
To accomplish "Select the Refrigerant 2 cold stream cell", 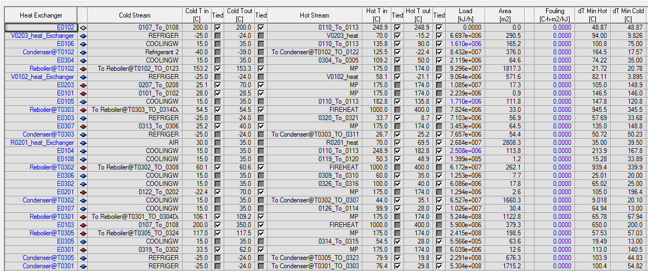I will click(135, 52).
